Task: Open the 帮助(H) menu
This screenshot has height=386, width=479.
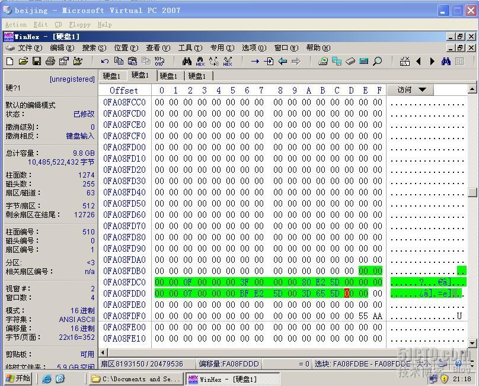Action: click(x=318, y=48)
